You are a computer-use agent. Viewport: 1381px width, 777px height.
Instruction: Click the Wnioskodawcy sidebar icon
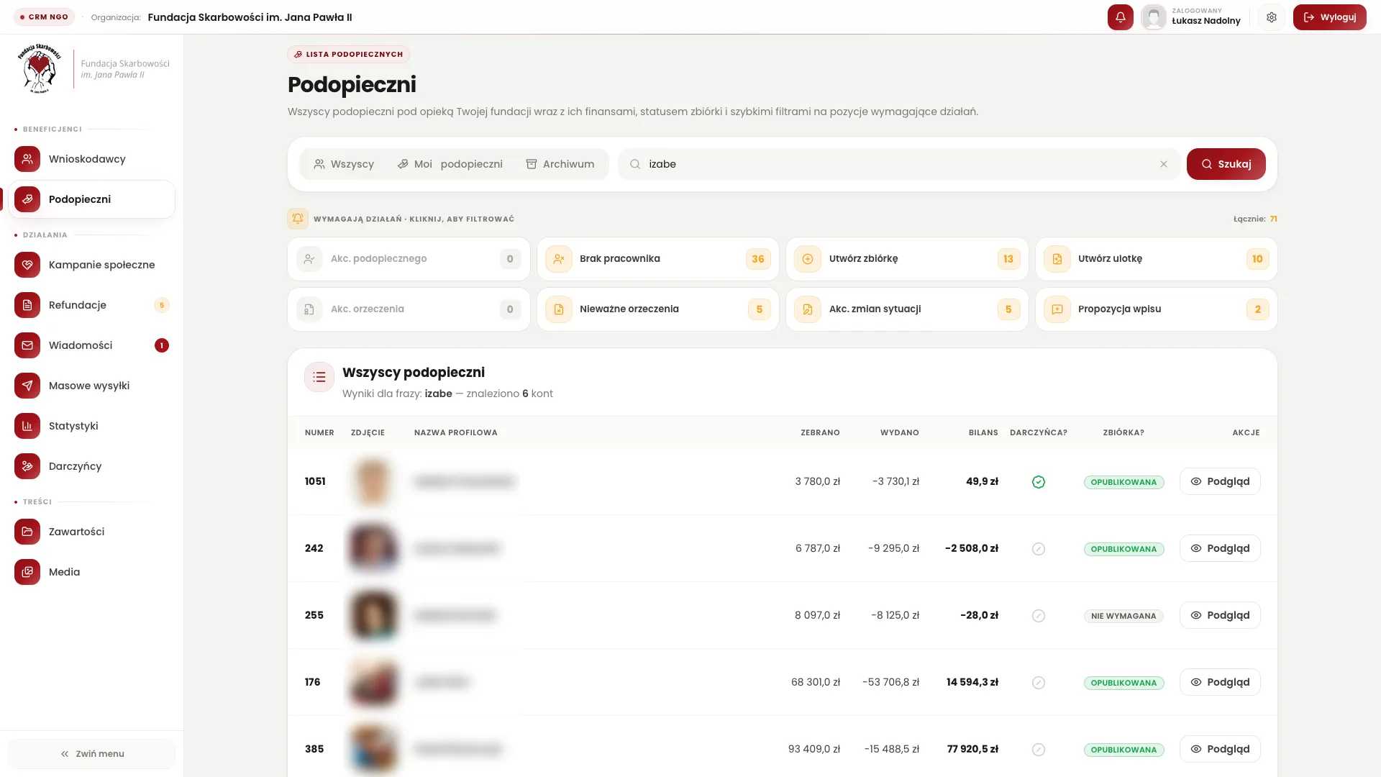coord(27,159)
